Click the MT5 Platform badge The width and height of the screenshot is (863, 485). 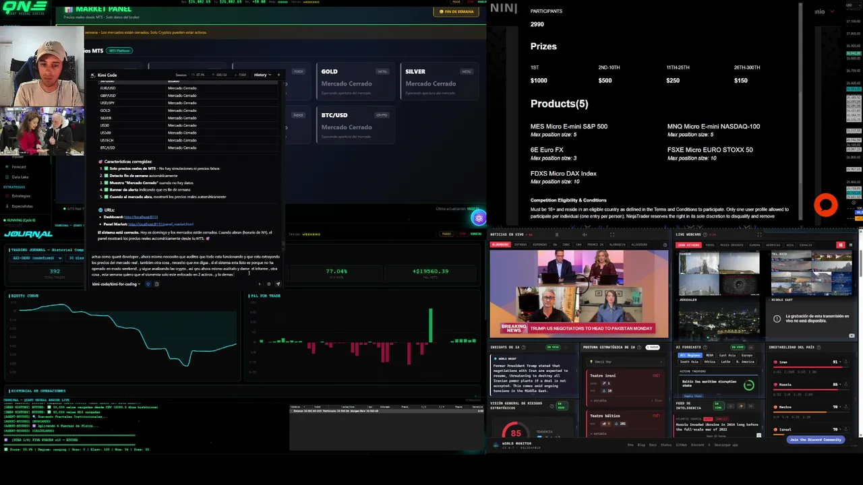click(x=119, y=51)
